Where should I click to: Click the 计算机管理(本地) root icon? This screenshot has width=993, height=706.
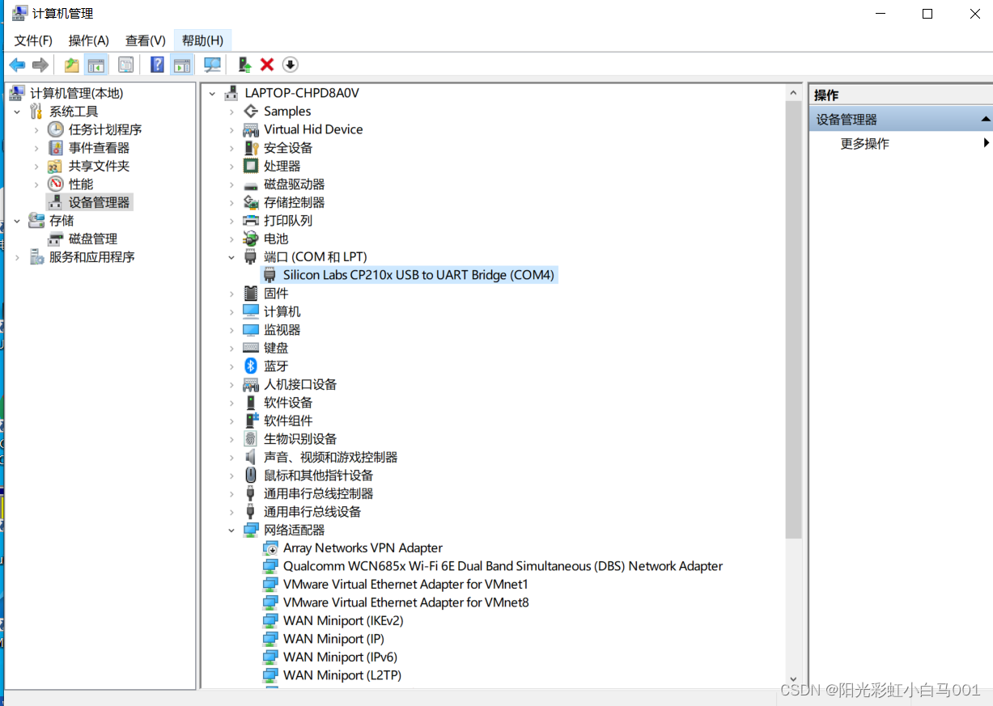point(18,93)
